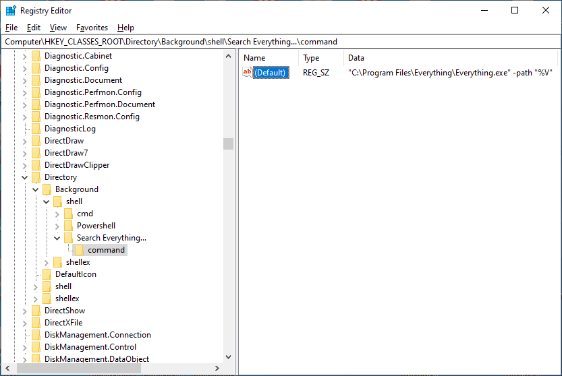The image size is (562, 376).
Task: Click the command folder icon
Action: point(79,250)
